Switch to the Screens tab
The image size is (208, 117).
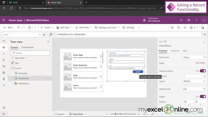click(x=14, y=47)
